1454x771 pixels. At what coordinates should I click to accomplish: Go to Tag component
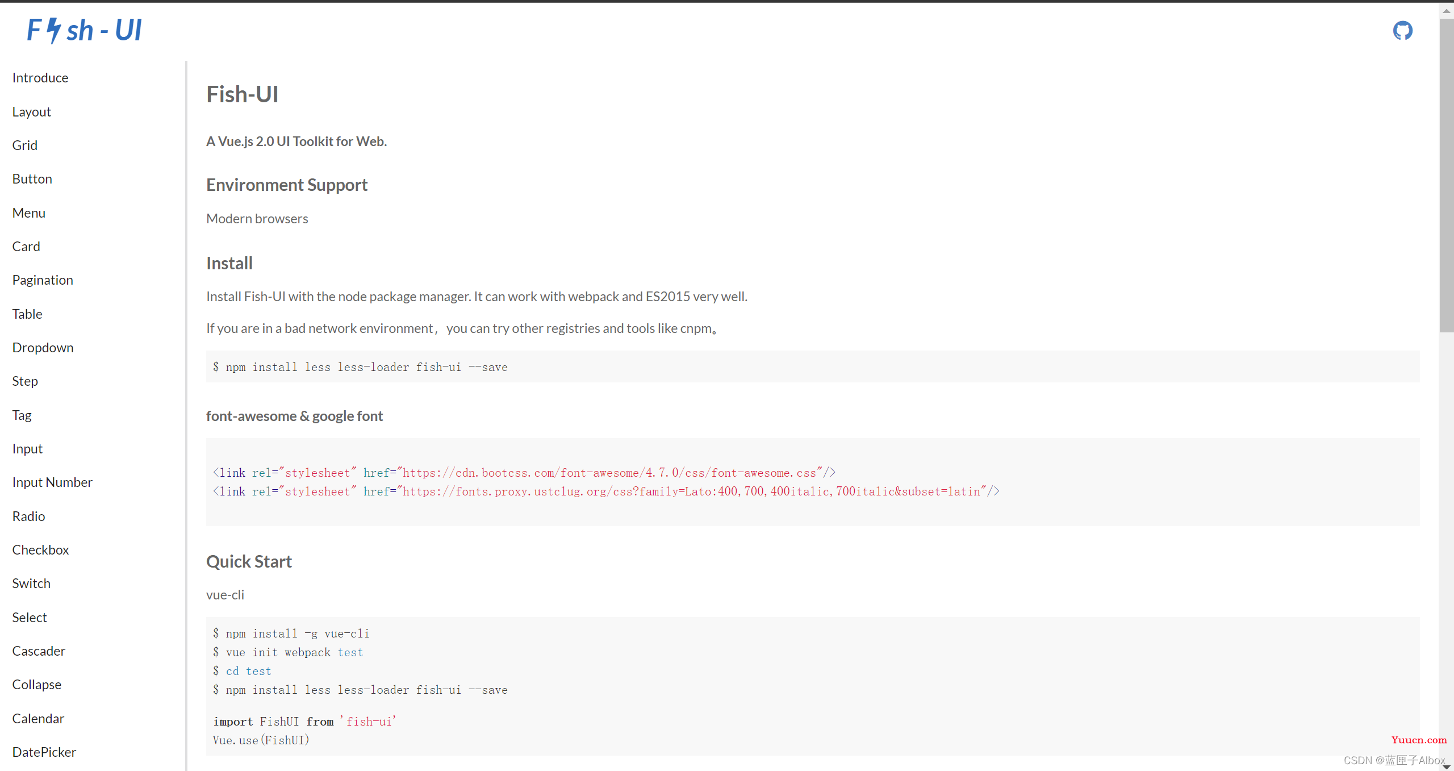pyautogui.click(x=22, y=415)
